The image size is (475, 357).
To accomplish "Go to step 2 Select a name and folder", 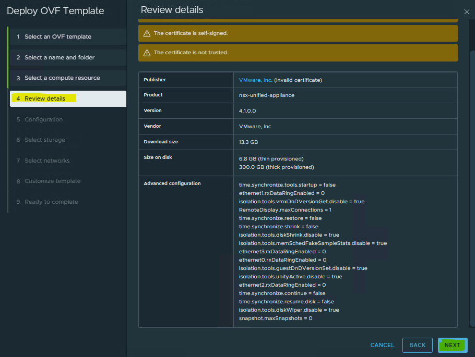I will click(x=68, y=57).
